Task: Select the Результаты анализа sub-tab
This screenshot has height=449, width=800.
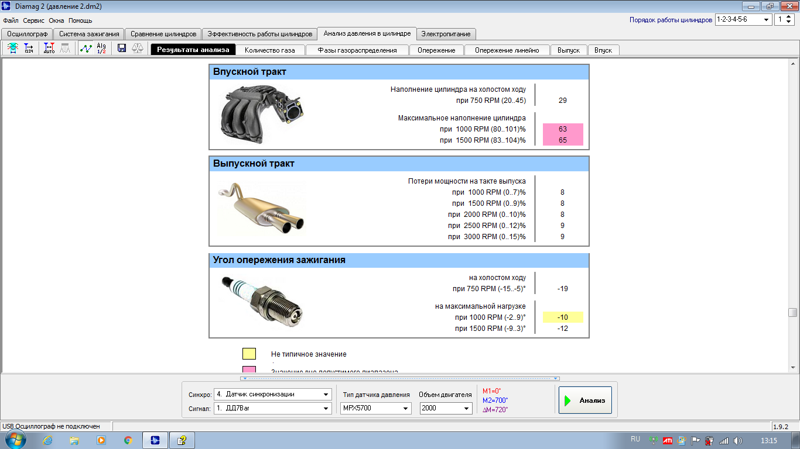Action: [x=193, y=50]
